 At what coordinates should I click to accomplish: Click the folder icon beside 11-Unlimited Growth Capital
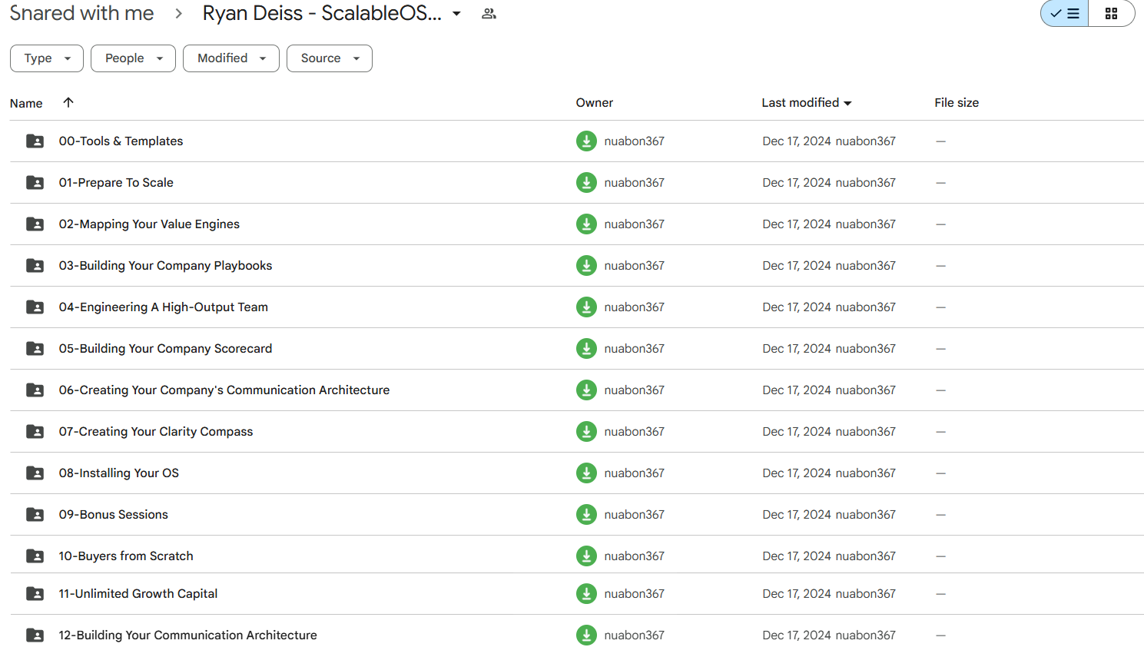click(35, 594)
